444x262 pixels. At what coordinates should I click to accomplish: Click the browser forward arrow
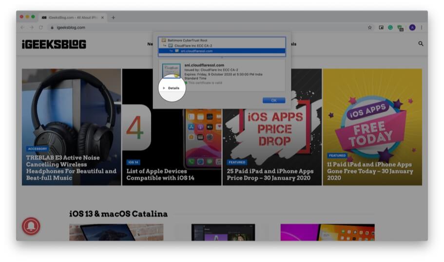(x=32, y=27)
